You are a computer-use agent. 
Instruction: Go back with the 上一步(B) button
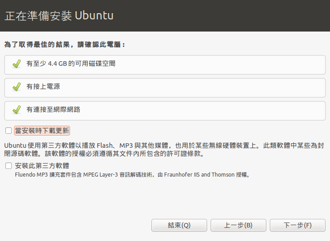[238, 225]
